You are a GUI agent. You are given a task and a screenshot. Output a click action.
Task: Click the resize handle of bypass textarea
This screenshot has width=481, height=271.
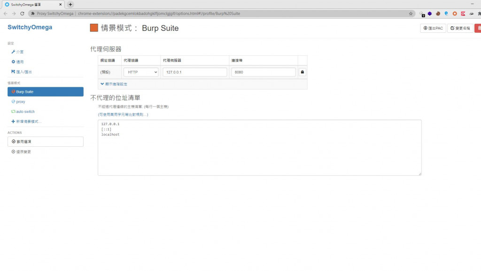(419, 173)
